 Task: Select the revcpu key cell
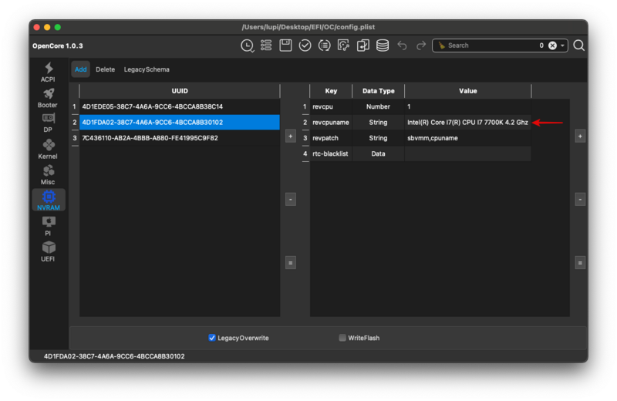[x=331, y=106]
